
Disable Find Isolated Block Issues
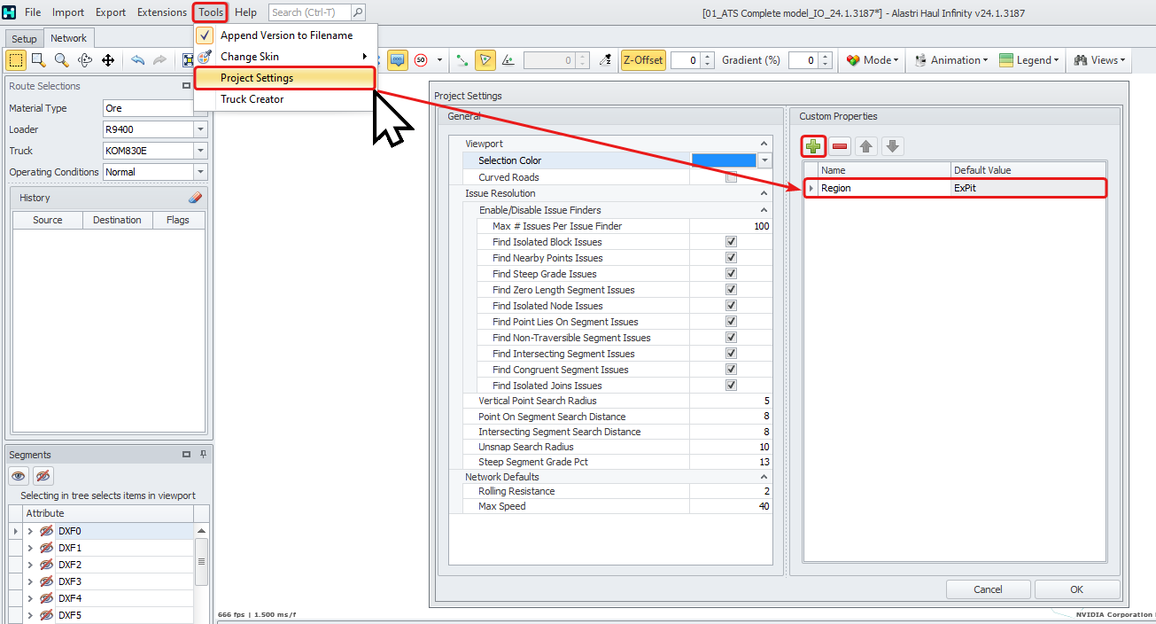(730, 241)
